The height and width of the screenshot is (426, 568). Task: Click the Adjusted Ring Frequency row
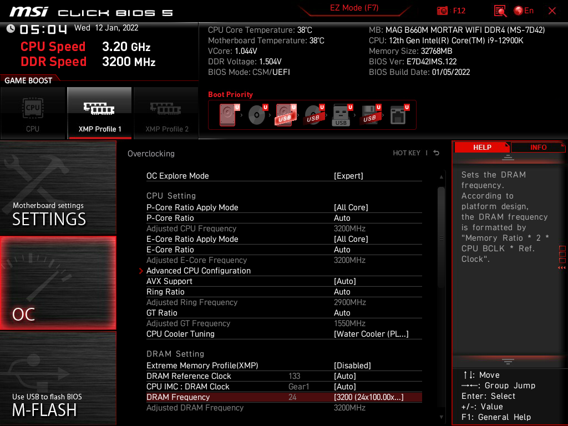[x=284, y=302]
